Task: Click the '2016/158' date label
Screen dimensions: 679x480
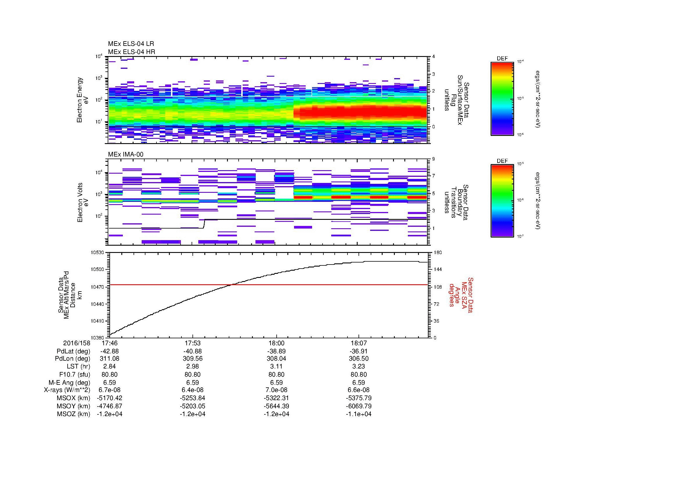Action: click(x=77, y=343)
